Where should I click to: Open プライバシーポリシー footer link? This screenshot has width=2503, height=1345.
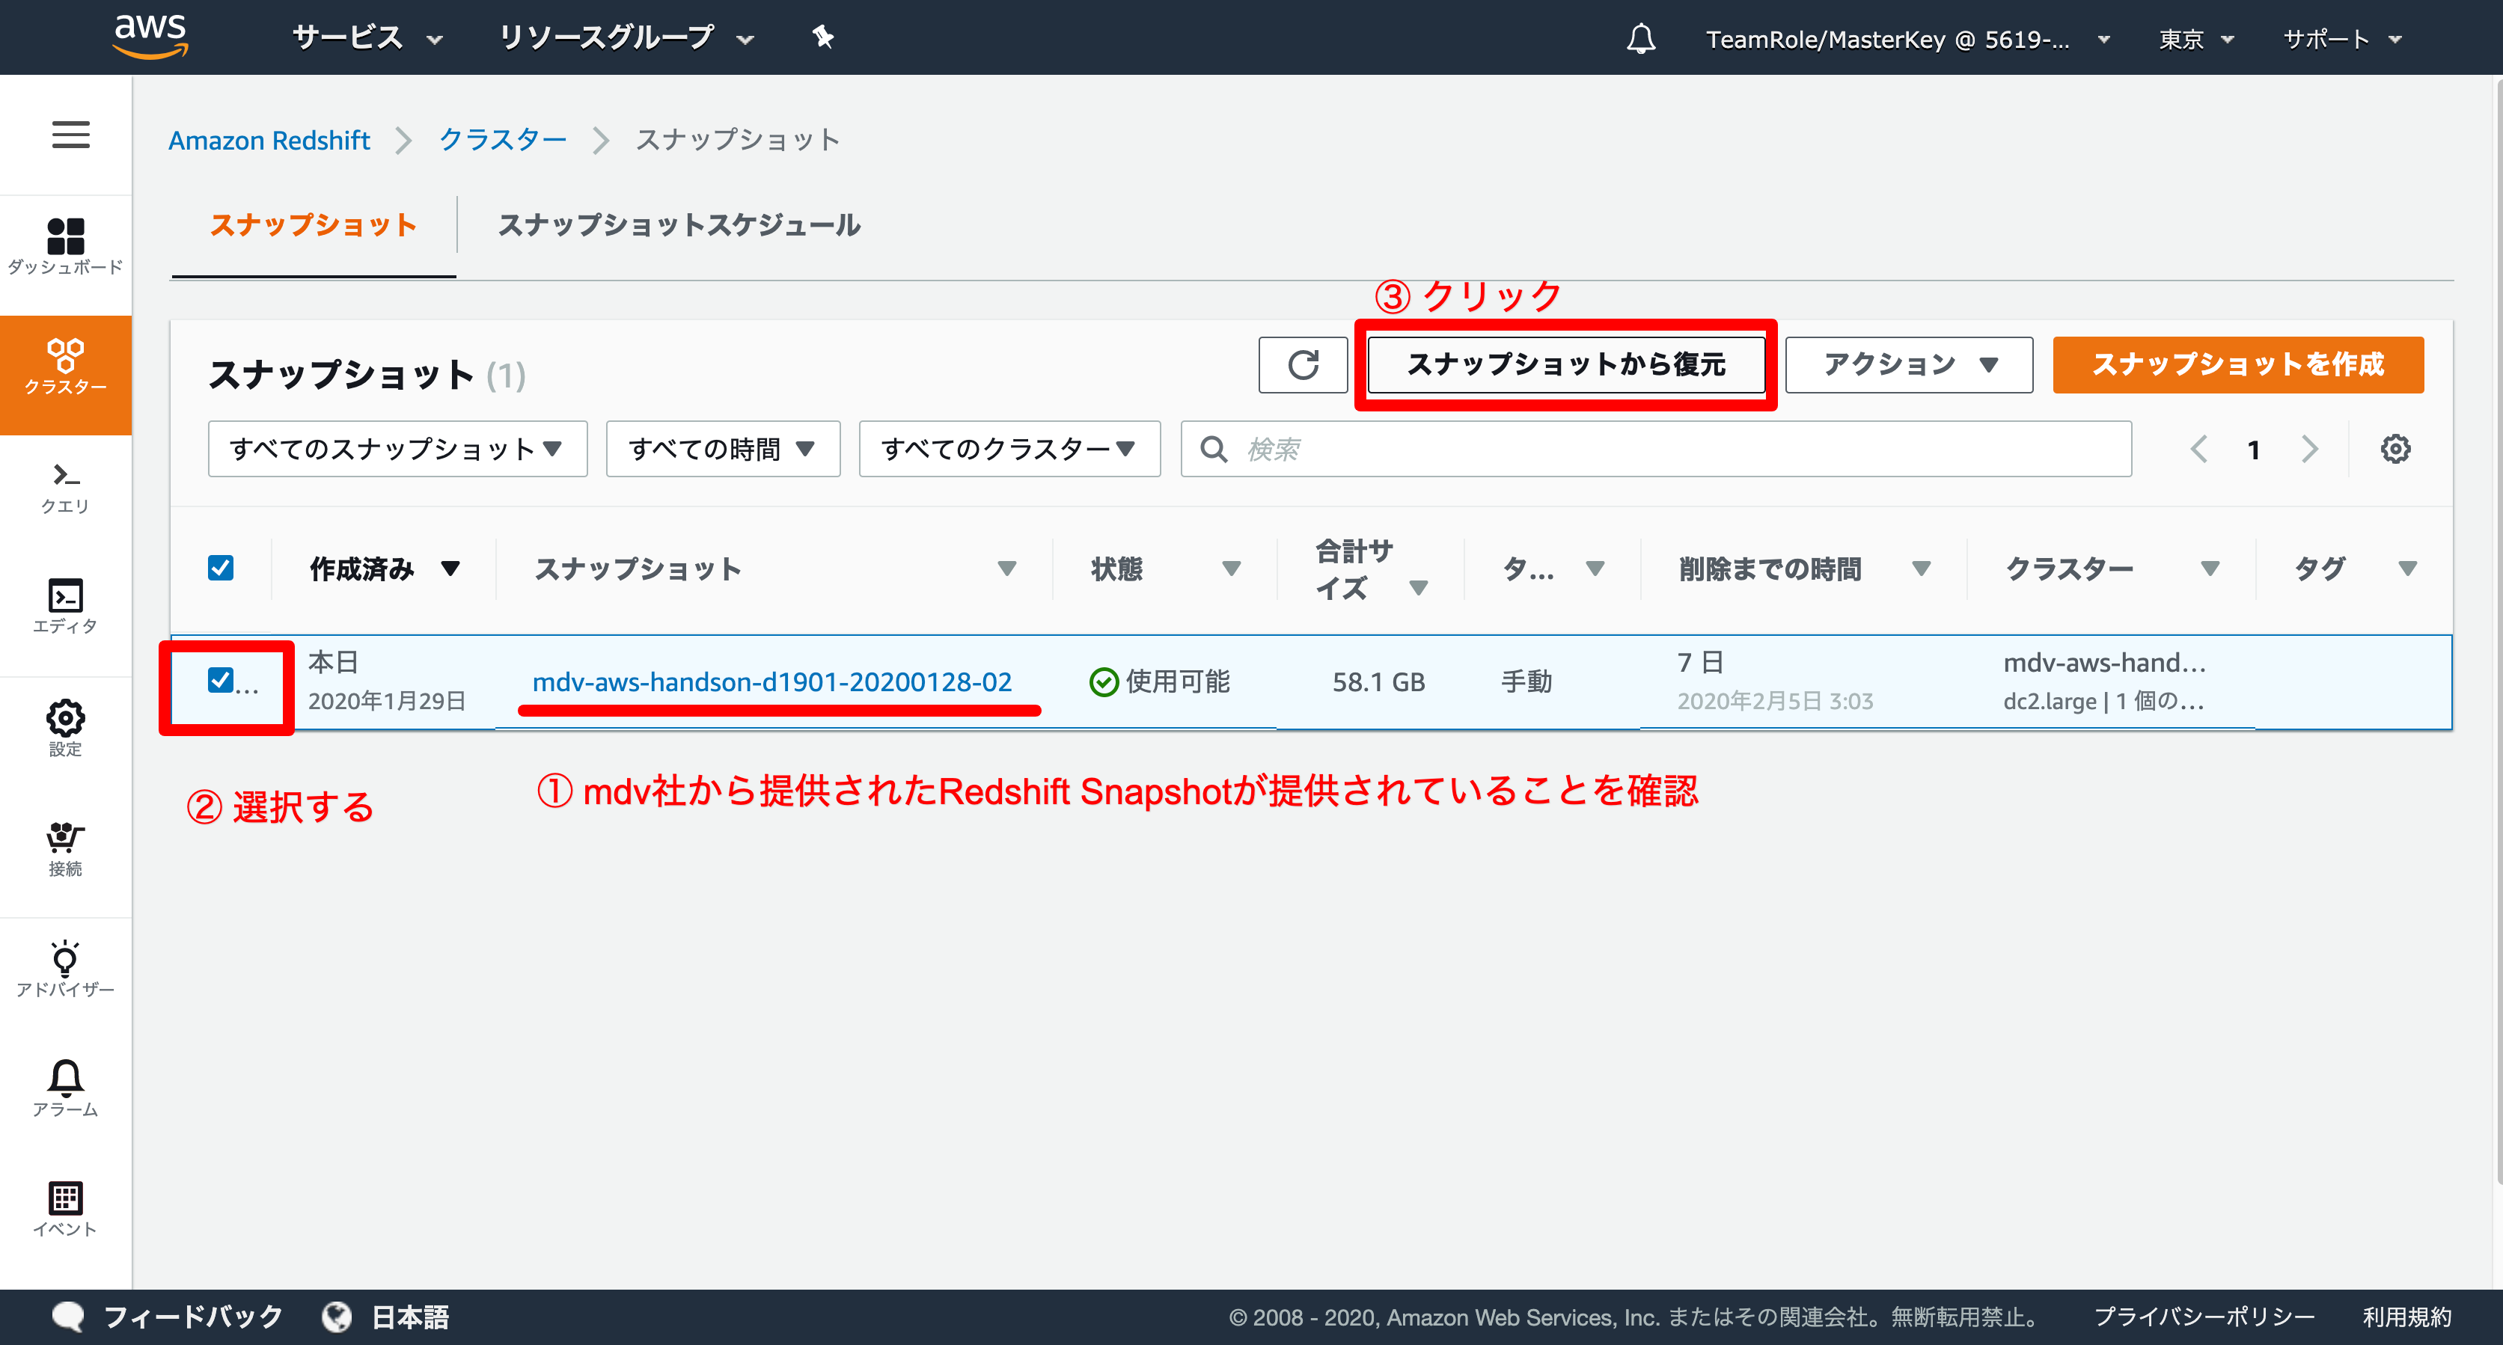coord(2204,1317)
